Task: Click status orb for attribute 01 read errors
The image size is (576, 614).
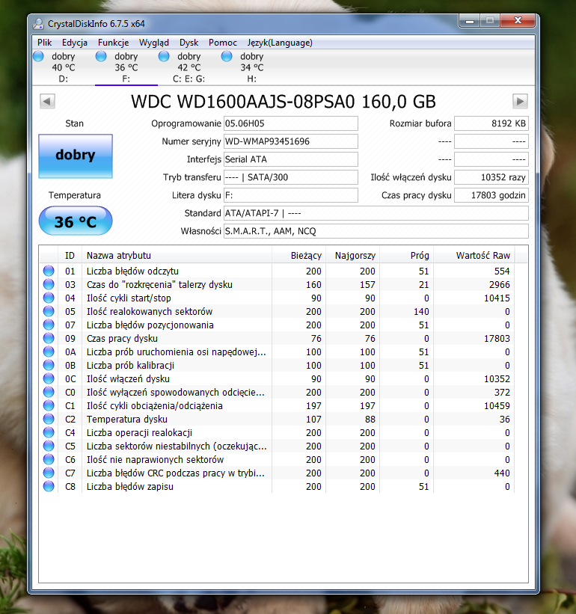Action: pyautogui.click(x=49, y=271)
